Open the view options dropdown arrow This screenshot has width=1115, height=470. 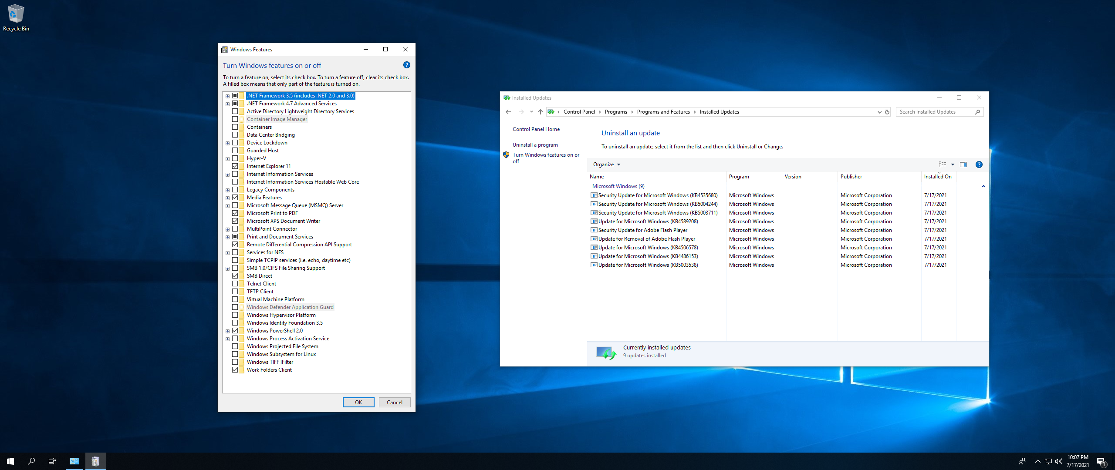click(953, 164)
